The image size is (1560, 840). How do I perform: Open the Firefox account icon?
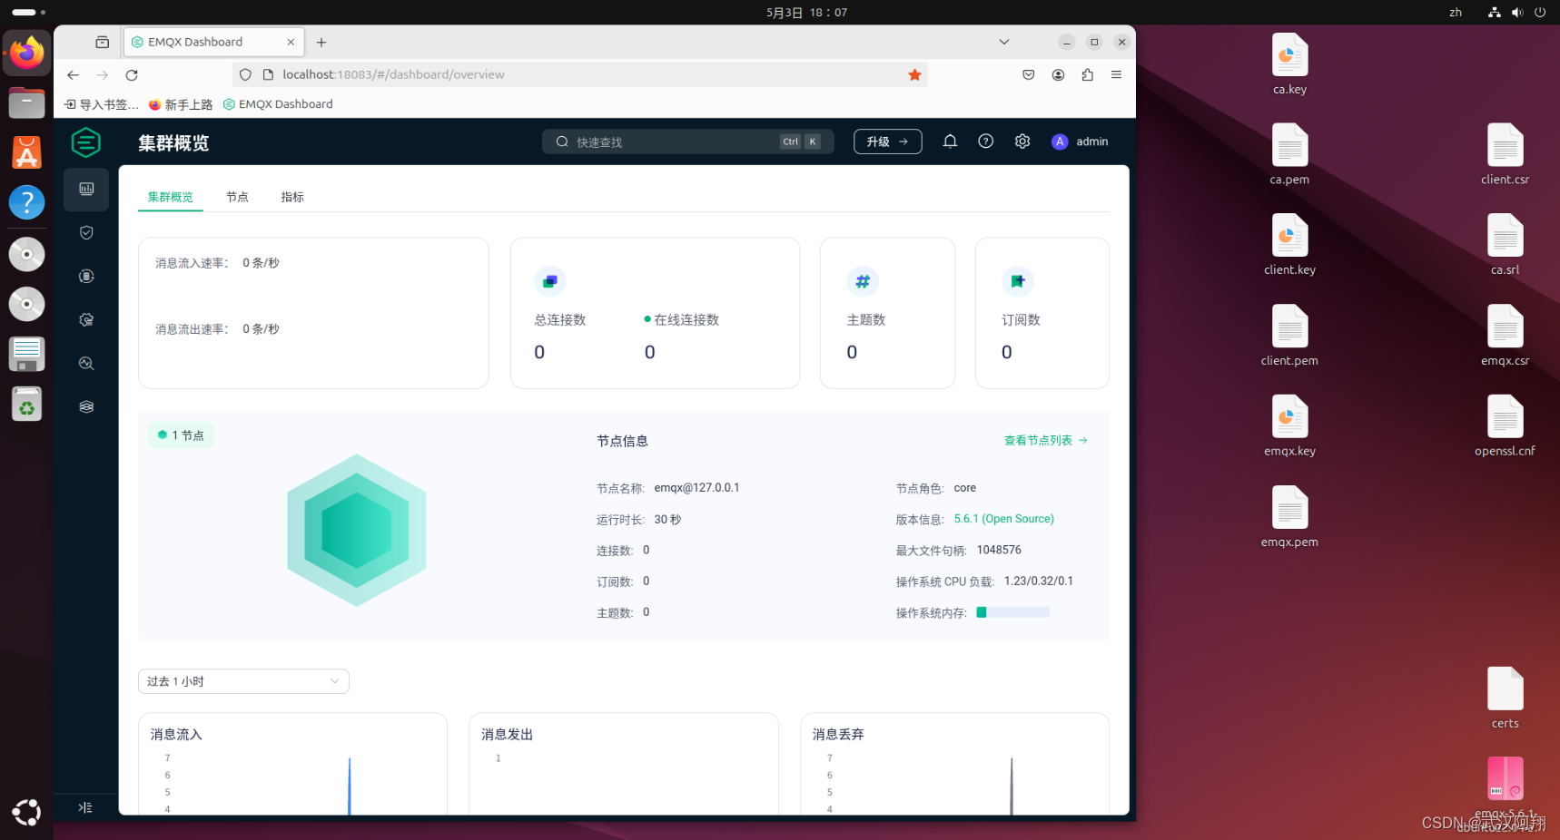1058,74
